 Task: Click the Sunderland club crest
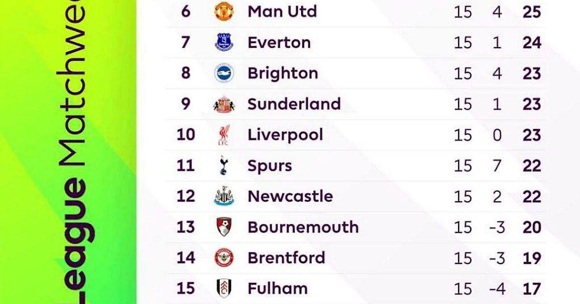[224, 104]
